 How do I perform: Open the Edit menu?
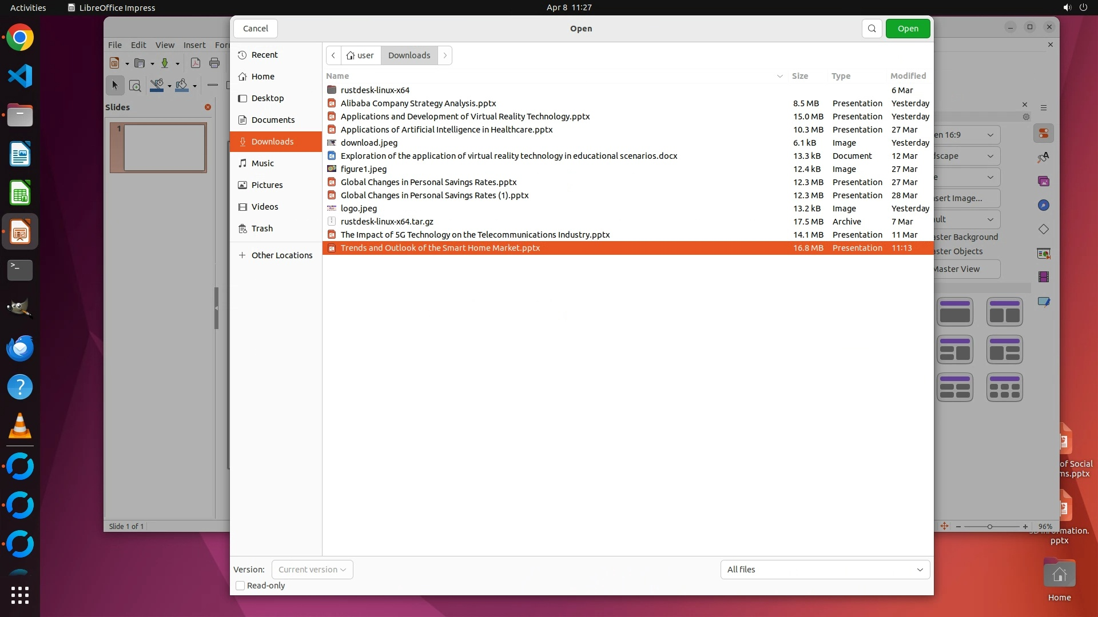(138, 45)
